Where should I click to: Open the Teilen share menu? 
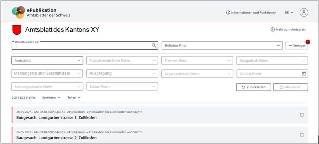pyautogui.click(x=74, y=98)
